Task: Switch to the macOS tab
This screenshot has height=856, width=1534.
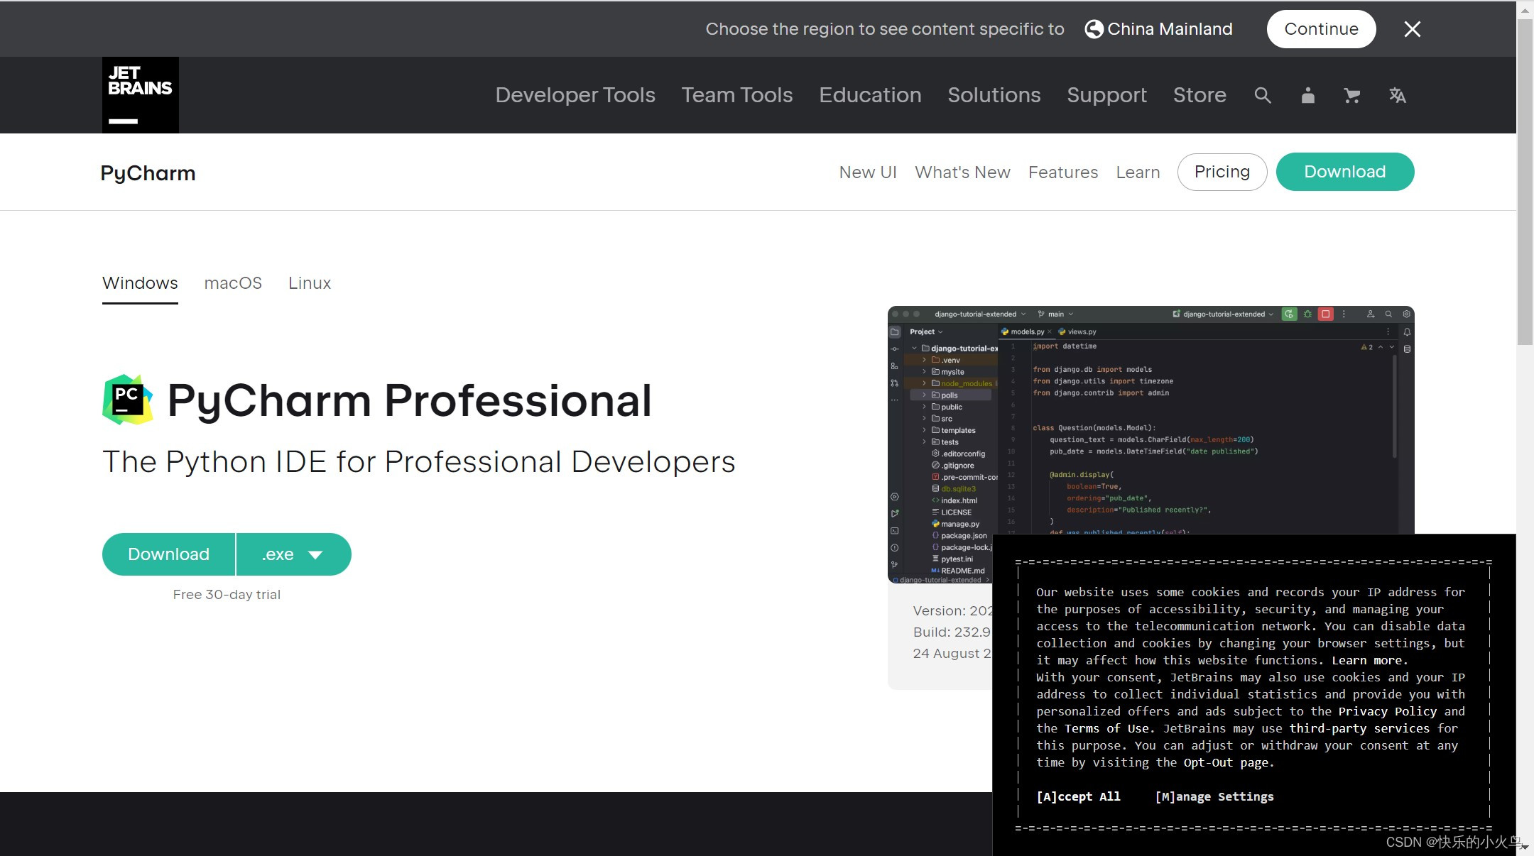Action: click(233, 283)
